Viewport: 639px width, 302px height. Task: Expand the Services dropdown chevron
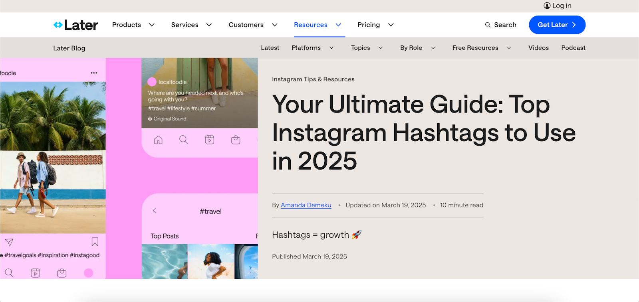coord(209,25)
